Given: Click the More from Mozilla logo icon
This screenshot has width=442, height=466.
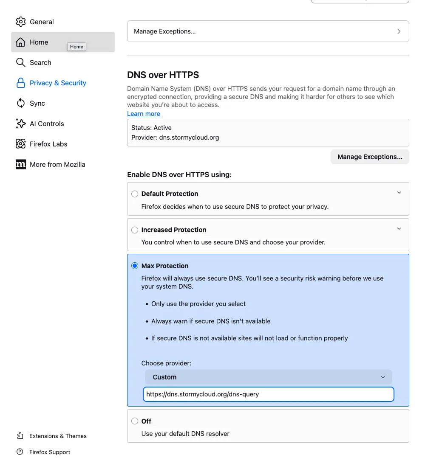Looking at the screenshot, I should coord(20,164).
